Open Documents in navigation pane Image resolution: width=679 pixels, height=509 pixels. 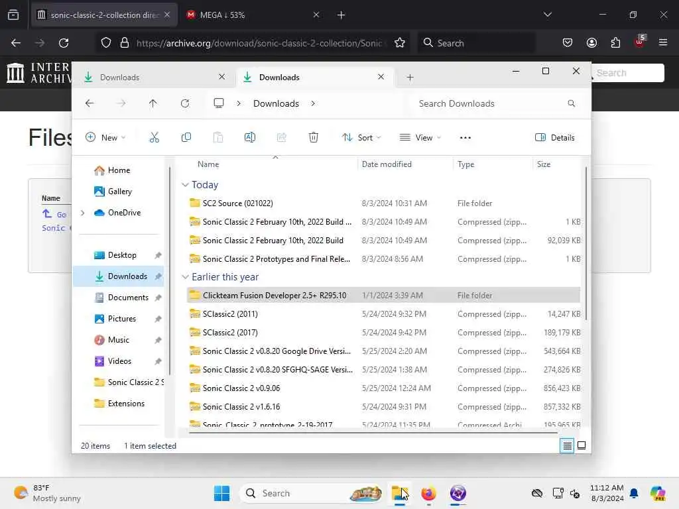(x=128, y=298)
